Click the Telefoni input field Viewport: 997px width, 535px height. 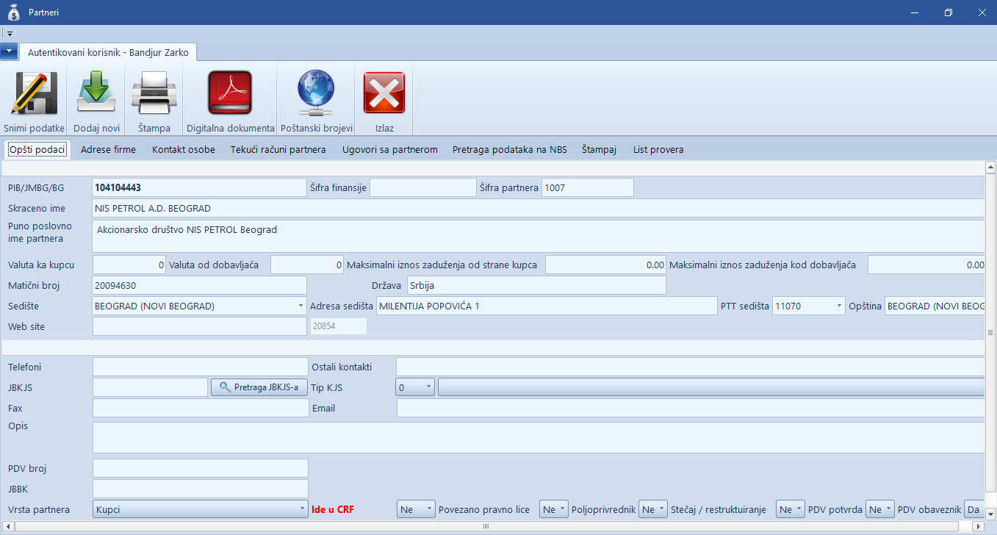tap(201, 366)
